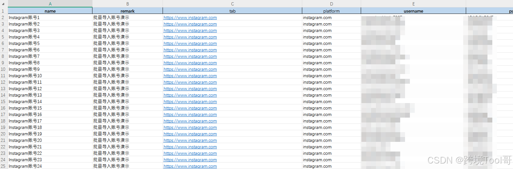
Task: Click cell 'Instagram账号7'
Action: (x=50, y=56)
